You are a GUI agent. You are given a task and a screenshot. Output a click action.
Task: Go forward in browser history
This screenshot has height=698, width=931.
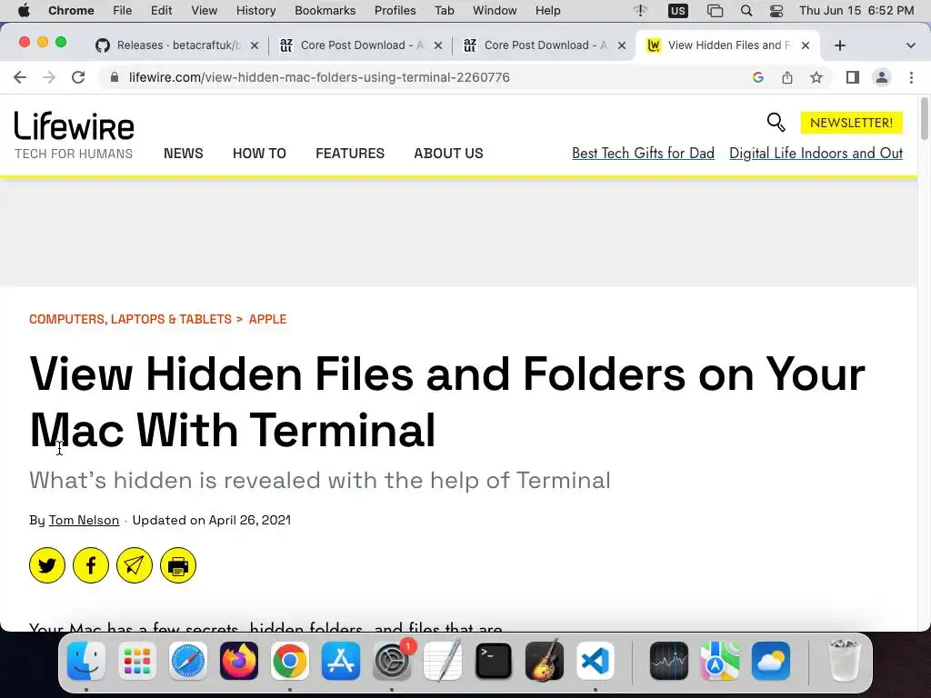pos(49,77)
